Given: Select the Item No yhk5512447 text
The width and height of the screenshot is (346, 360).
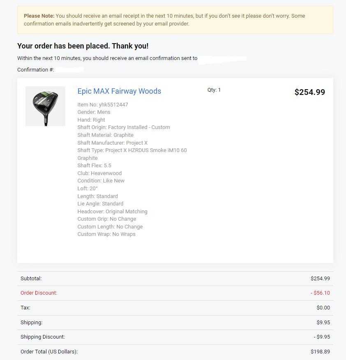Looking at the screenshot, I should 103,105.
